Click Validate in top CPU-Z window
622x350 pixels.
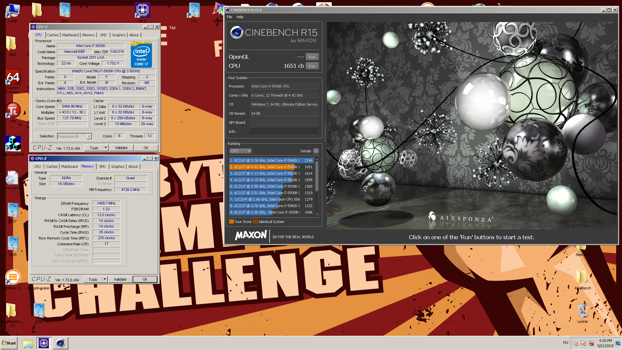pyautogui.click(x=121, y=148)
